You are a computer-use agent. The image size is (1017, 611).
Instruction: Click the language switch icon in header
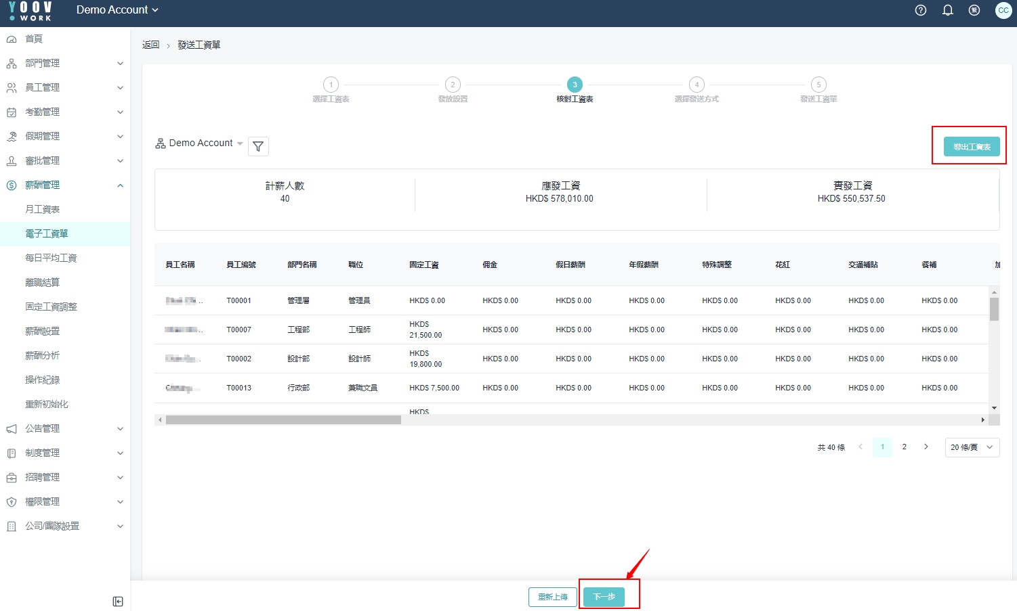pos(974,10)
